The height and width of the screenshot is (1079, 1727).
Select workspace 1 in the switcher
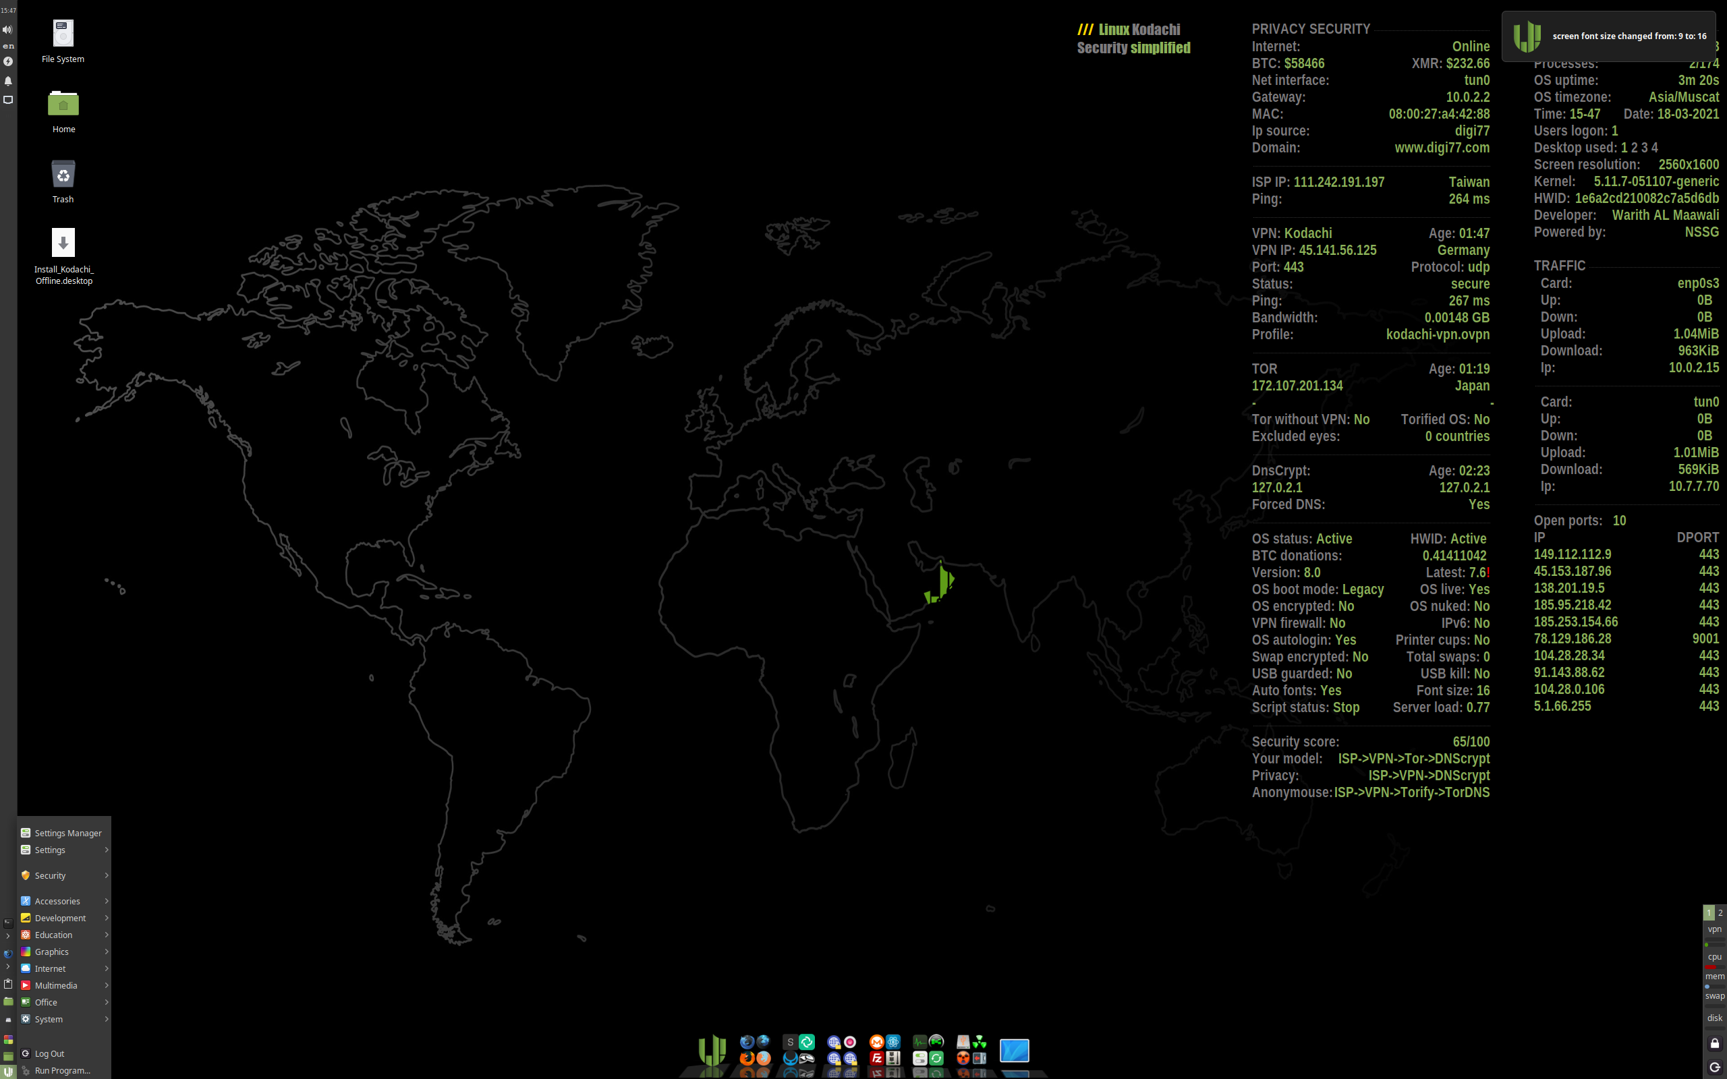(x=1708, y=912)
